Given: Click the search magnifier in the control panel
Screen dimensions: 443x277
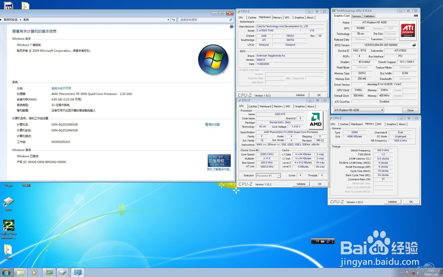Looking at the screenshot, I should point(230,20).
